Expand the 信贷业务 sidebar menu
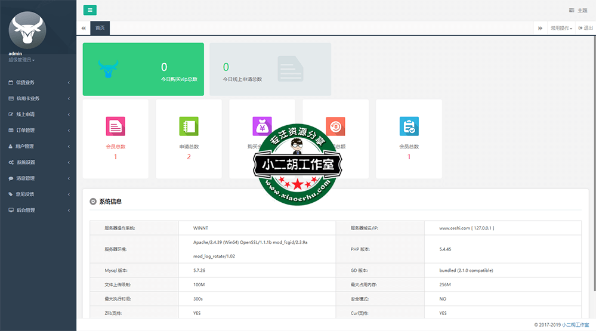This screenshot has width=596, height=331. click(x=38, y=82)
